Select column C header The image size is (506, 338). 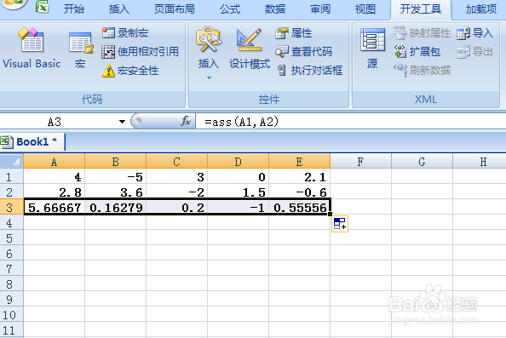tap(176, 161)
